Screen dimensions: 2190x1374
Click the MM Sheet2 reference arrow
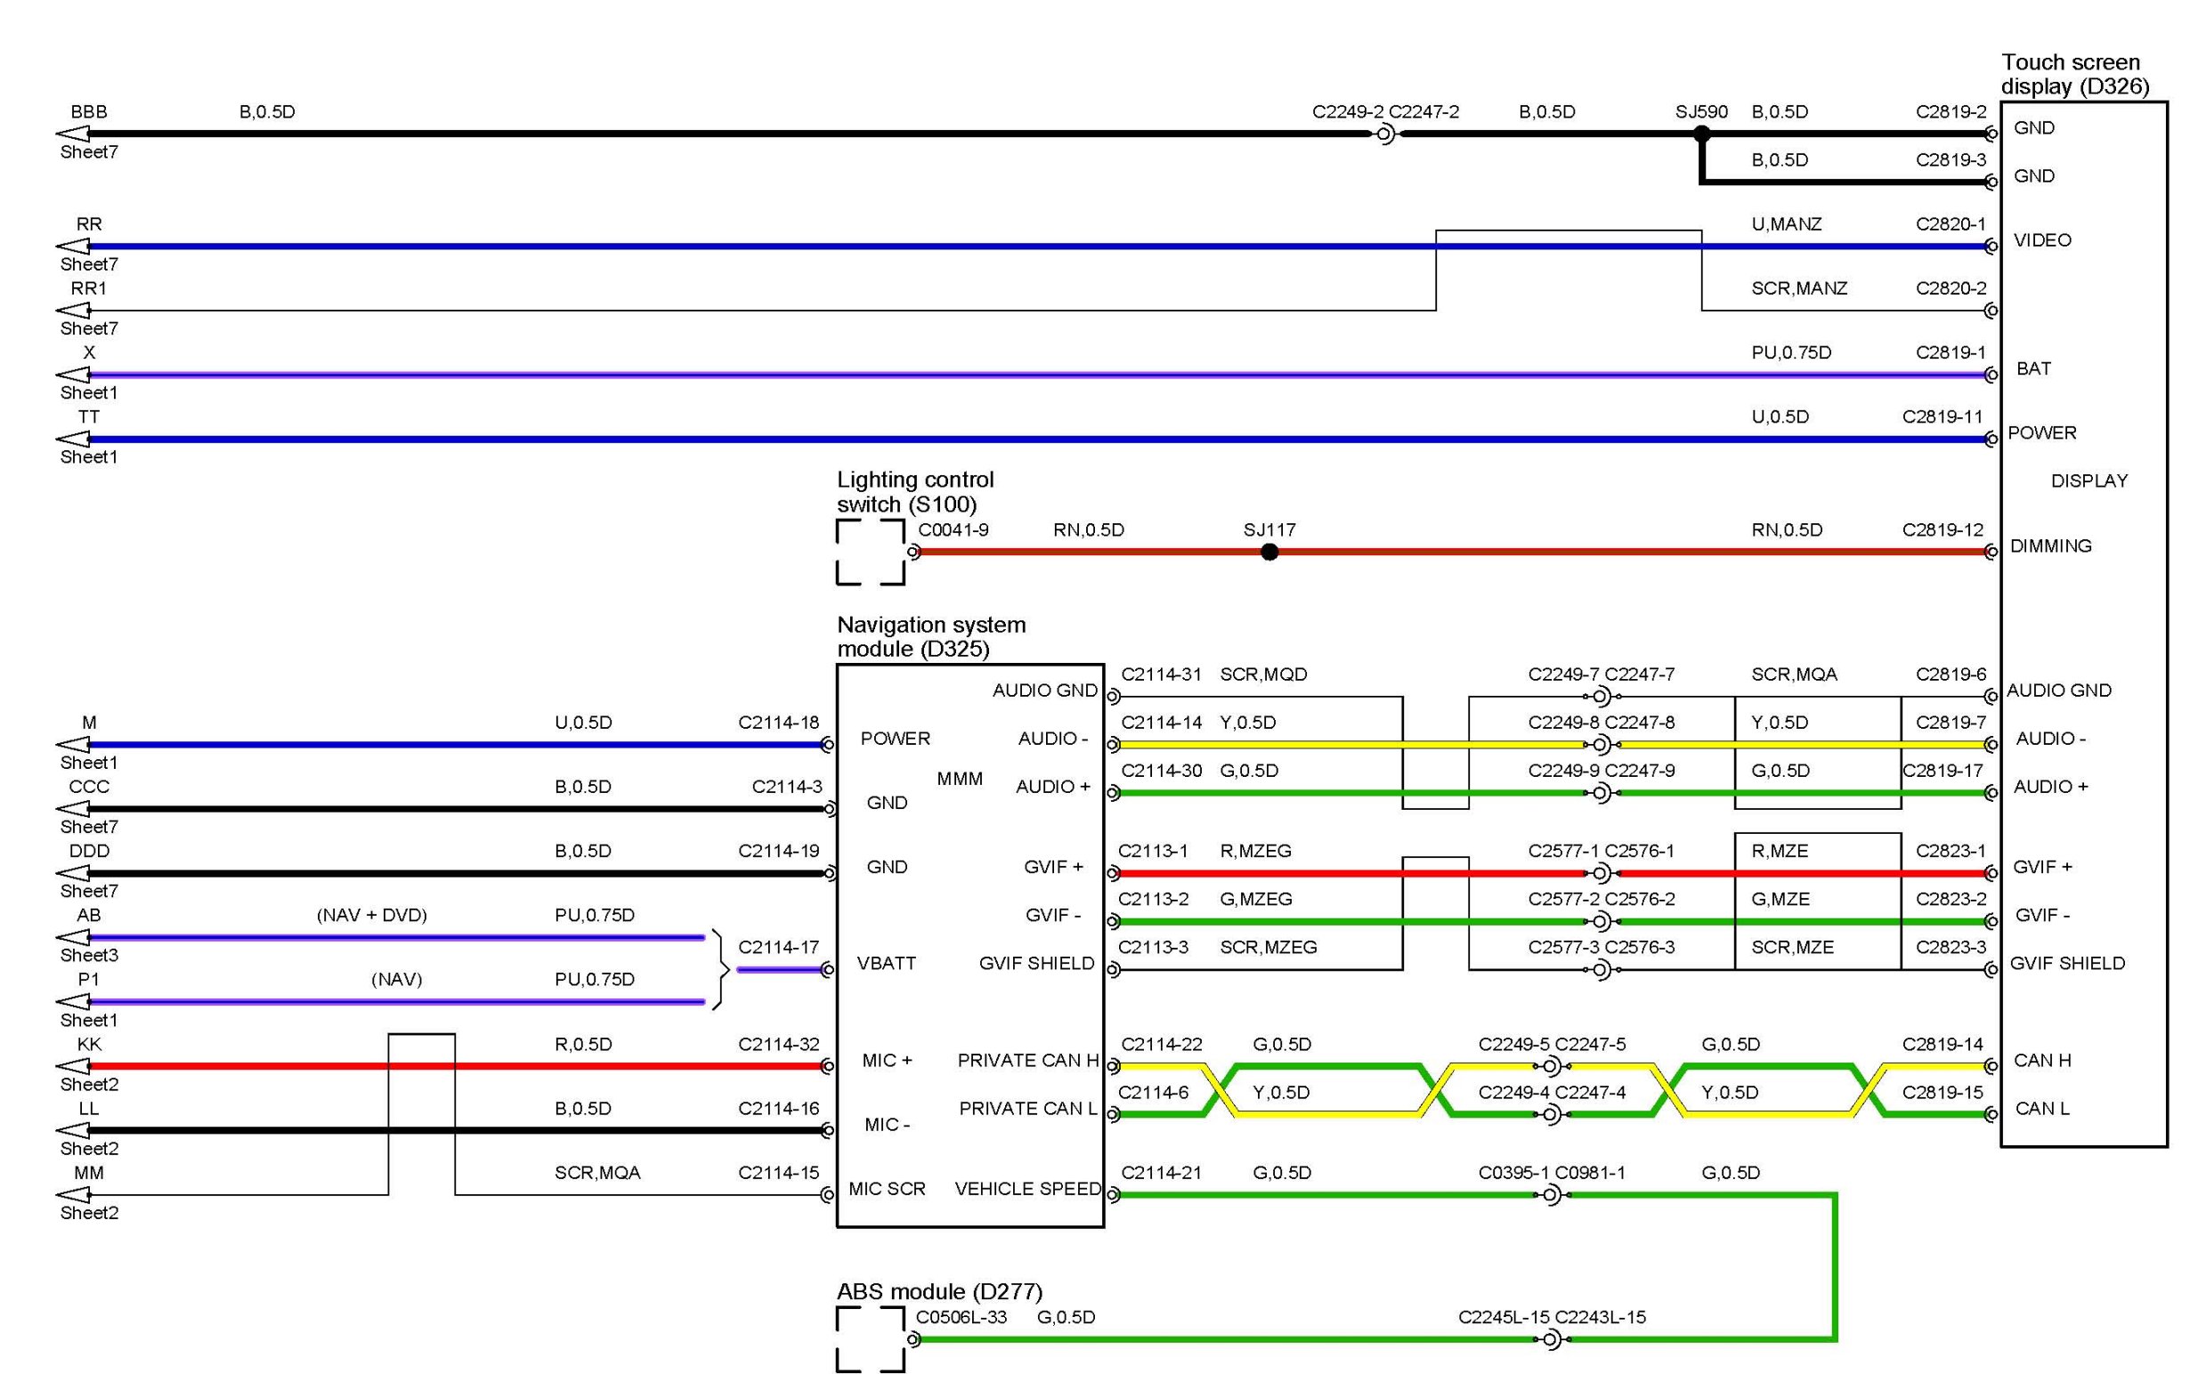(x=74, y=1194)
